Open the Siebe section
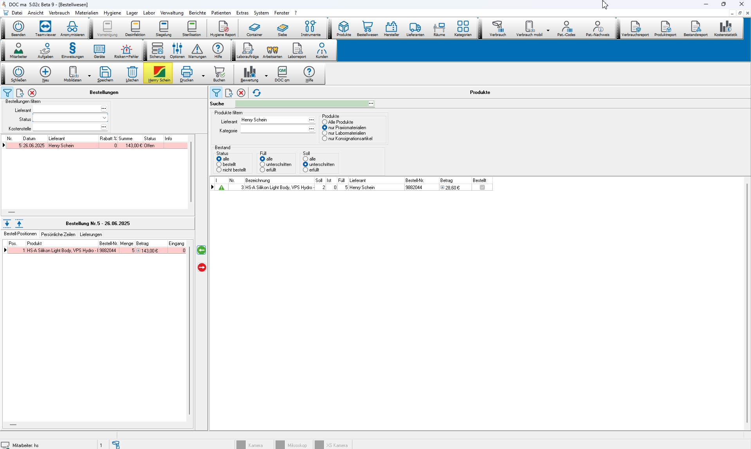 pos(282,29)
